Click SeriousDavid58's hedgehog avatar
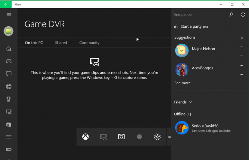Image resolution: width=249 pixels, height=160 pixels. coord(182,128)
